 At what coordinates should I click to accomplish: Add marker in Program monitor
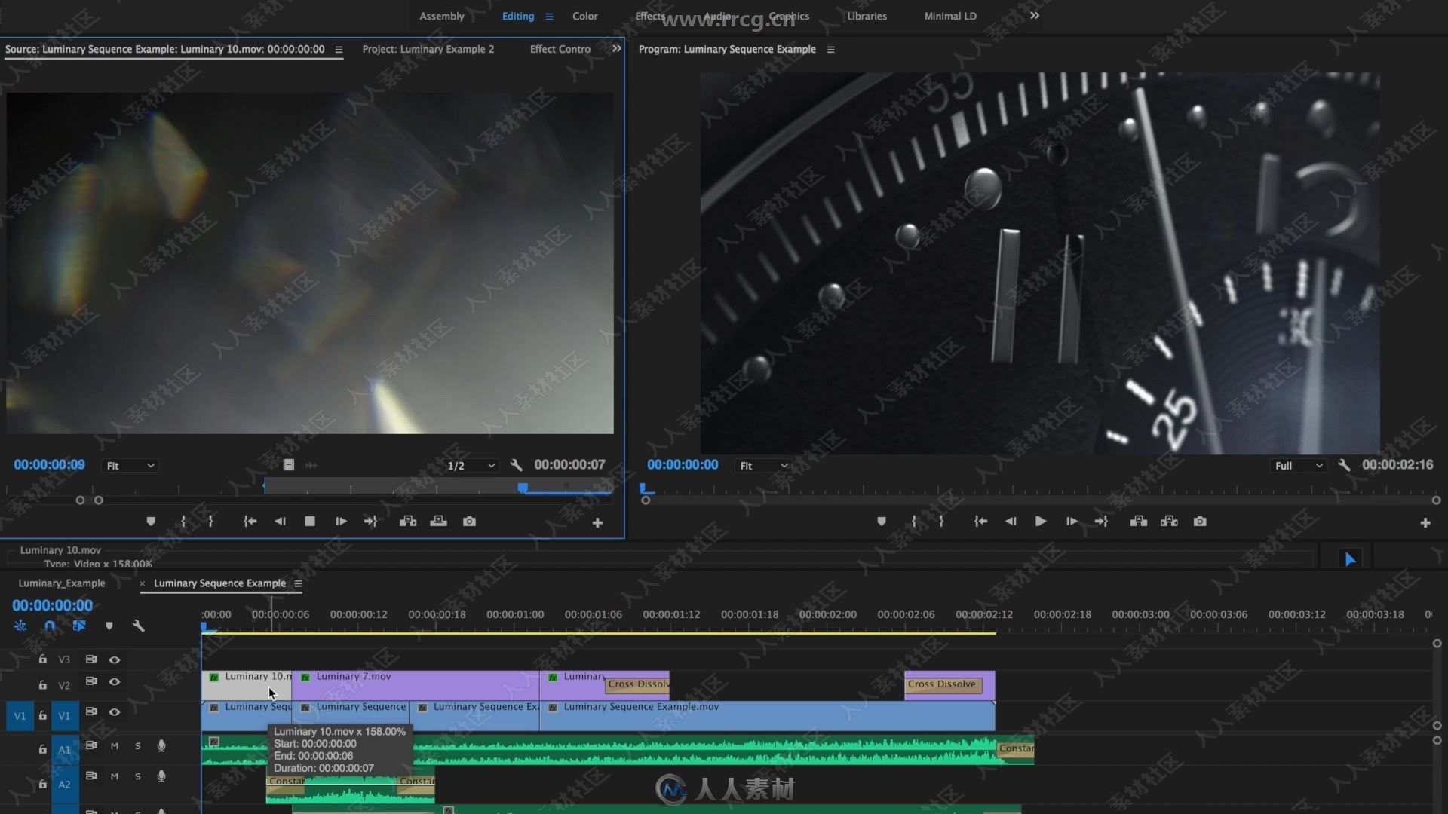882,522
